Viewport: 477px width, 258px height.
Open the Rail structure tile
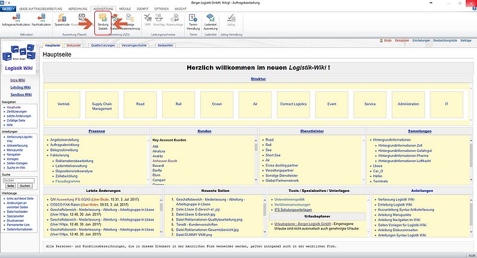click(x=178, y=104)
